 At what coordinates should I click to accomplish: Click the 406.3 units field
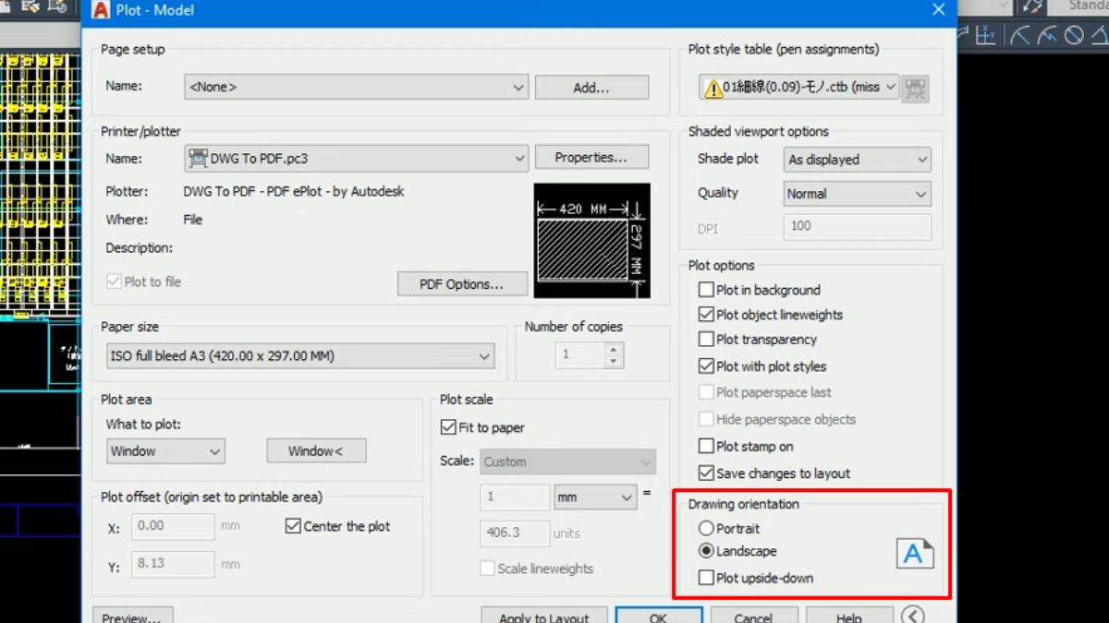point(515,533)
